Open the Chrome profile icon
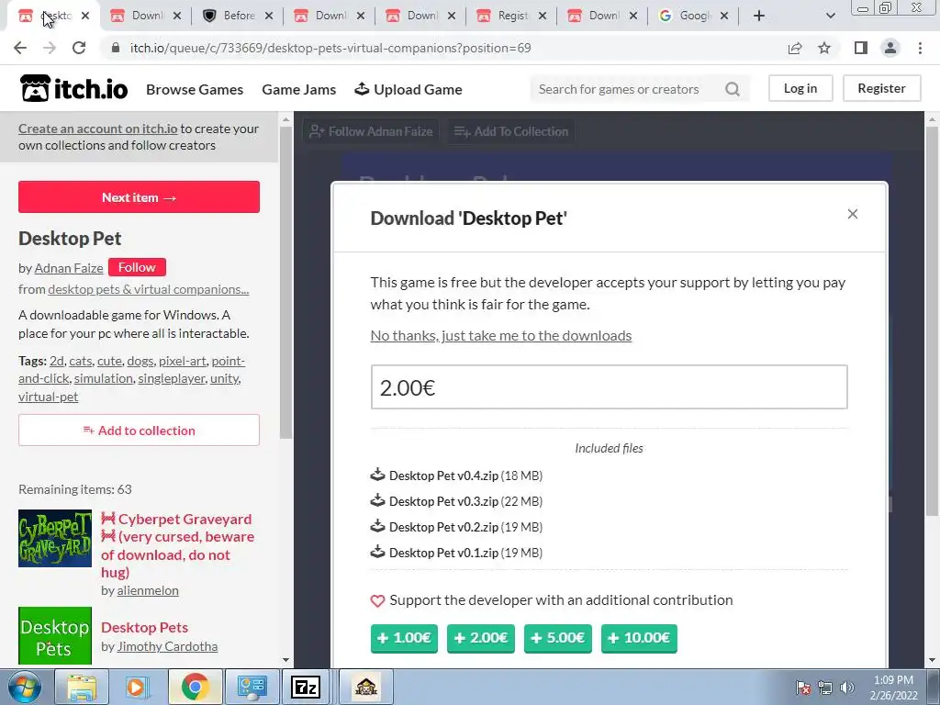The height and width of the screenshot is (705, 940). [890, 48]
